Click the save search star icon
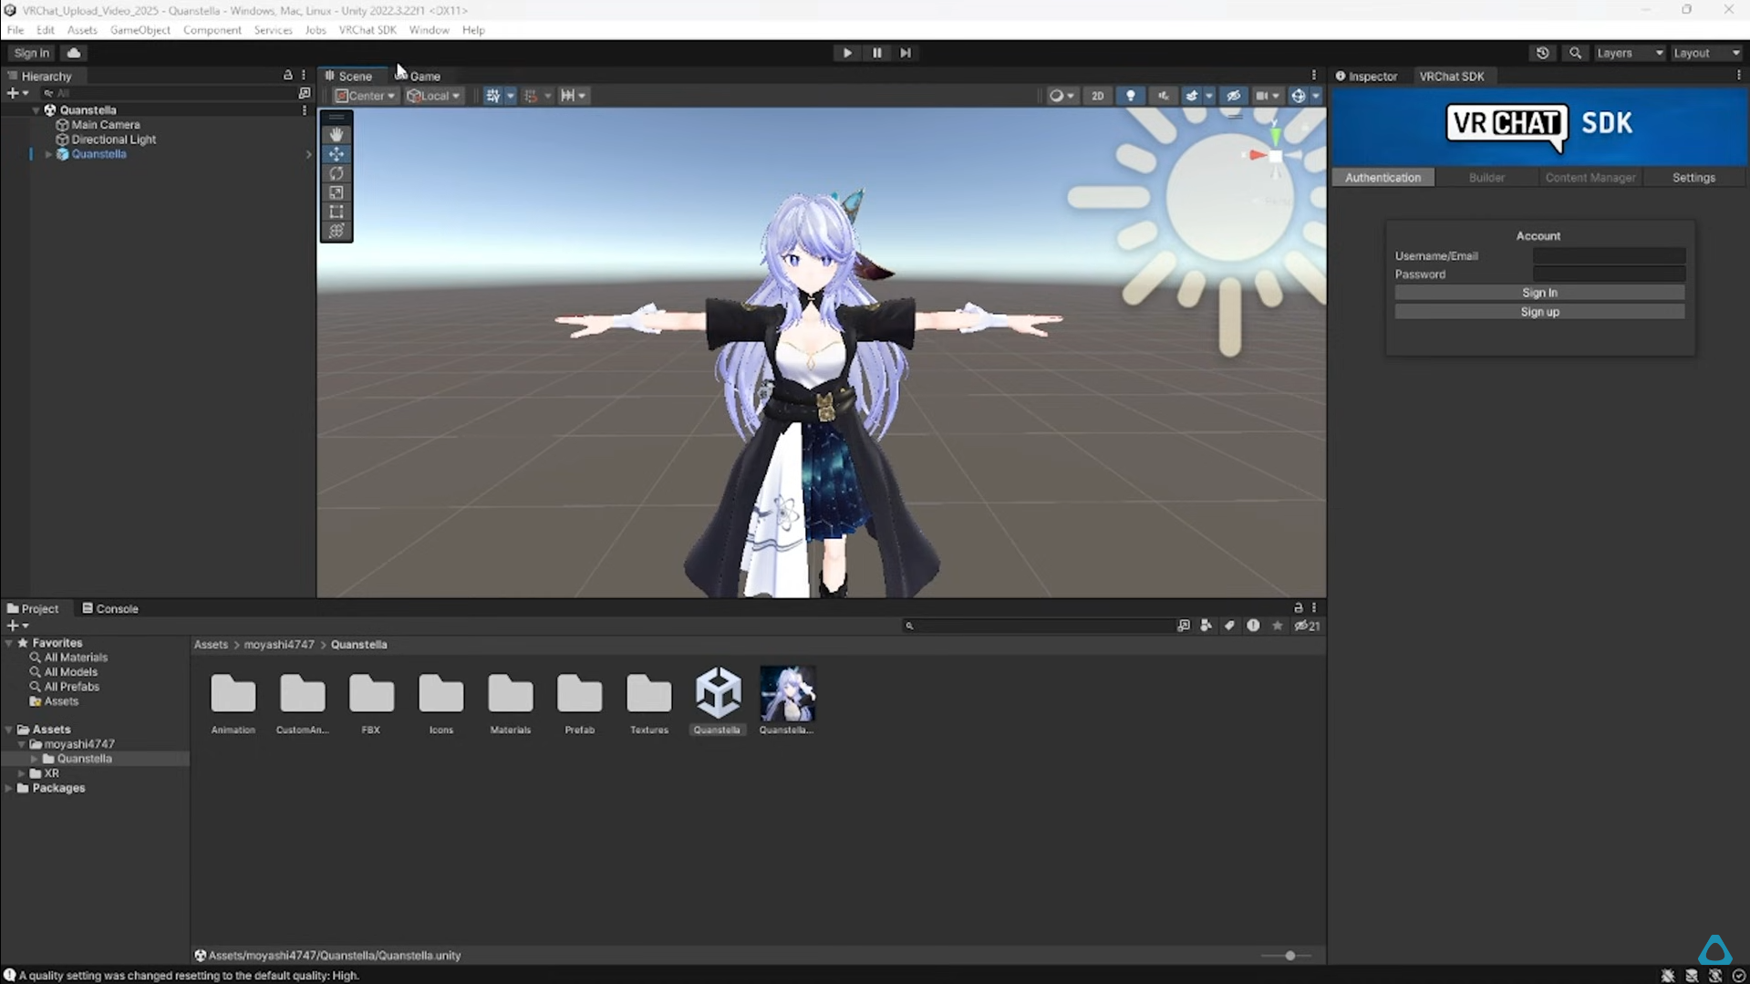The image size is (1750, 984). 1277,626
